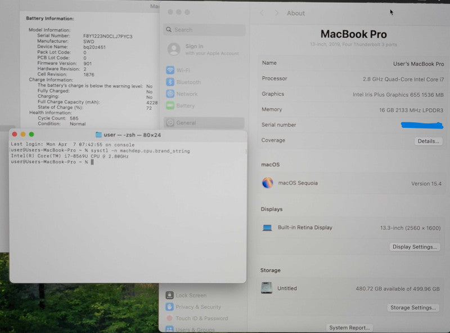This screenshot has width=450, height=333.
Task: Click 480.72 GB available of 499.96 GB
Action: coord(398,288)
